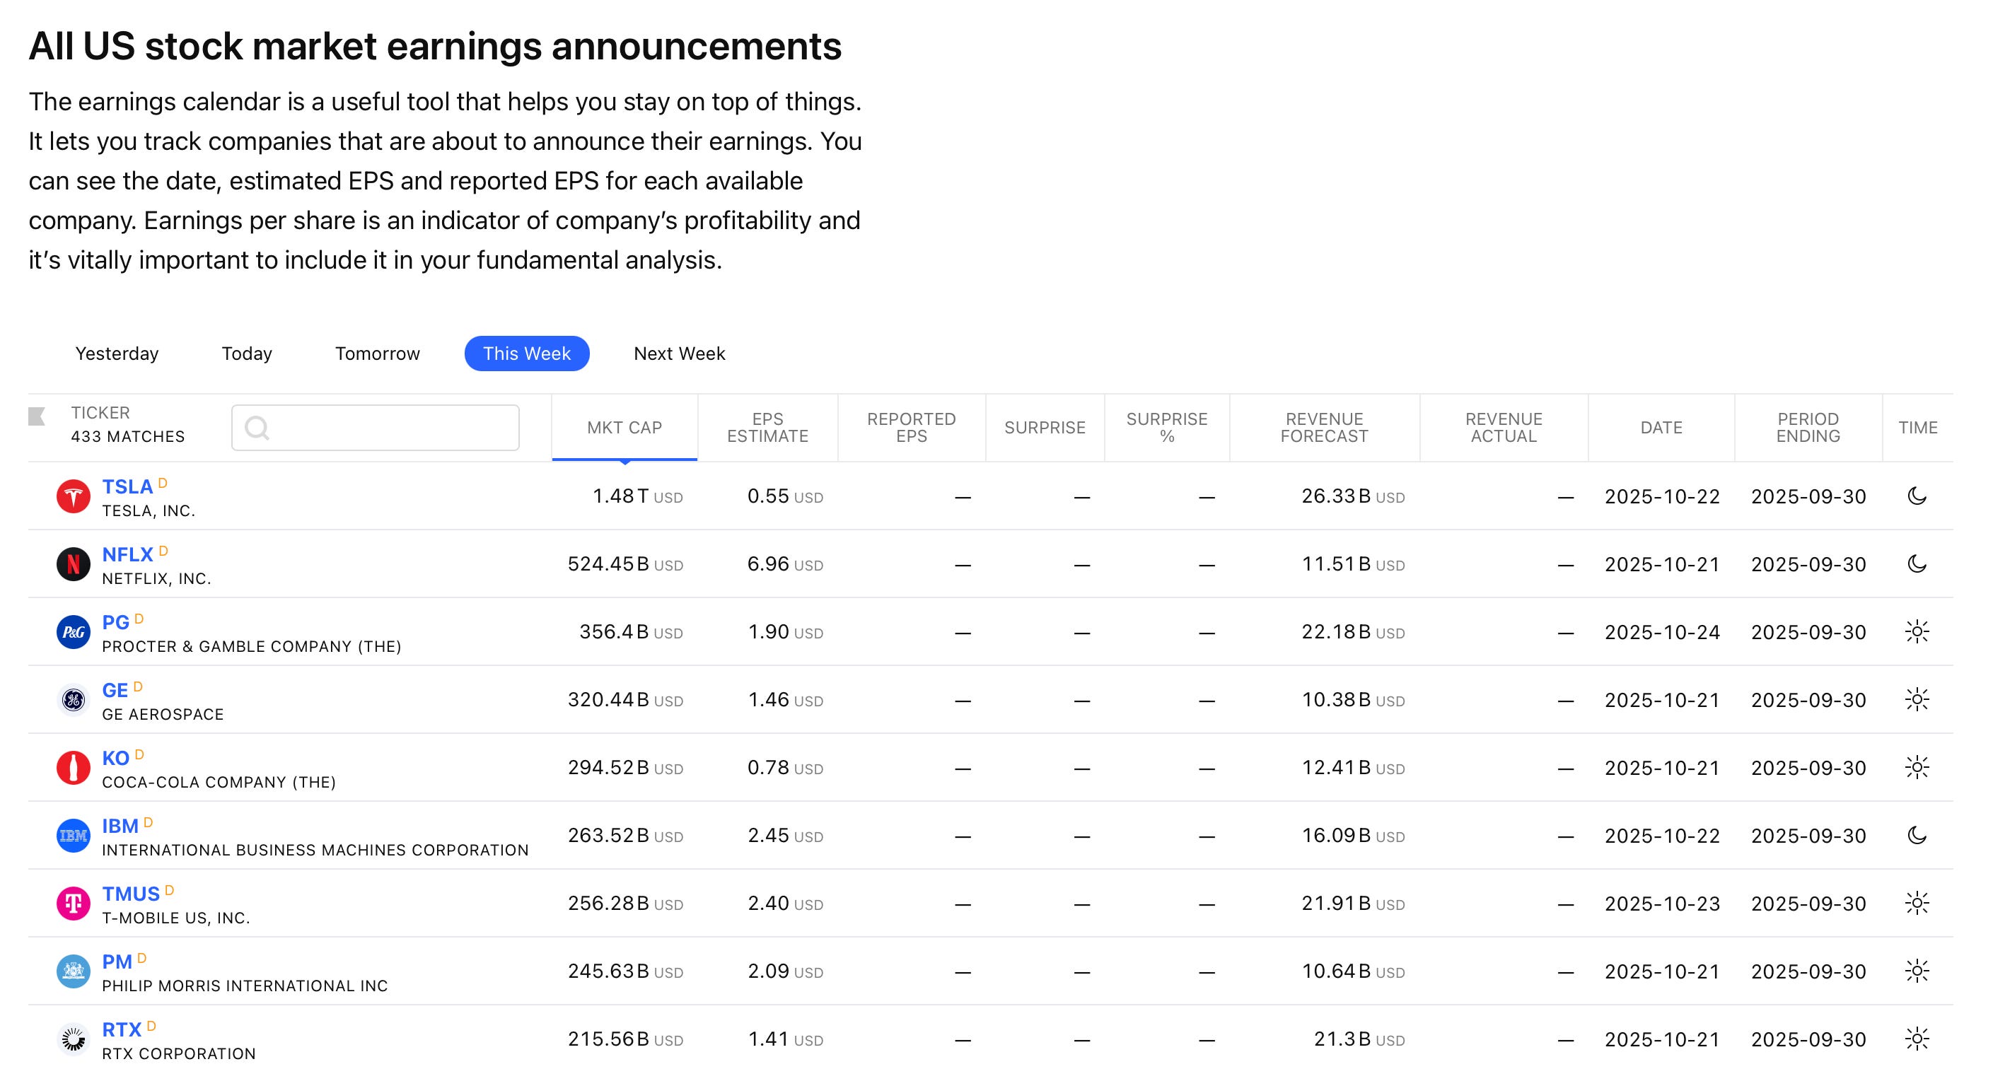Click the flag icon beside TICKER header
Viewport: 1993px width, 1069px height.
36,416
